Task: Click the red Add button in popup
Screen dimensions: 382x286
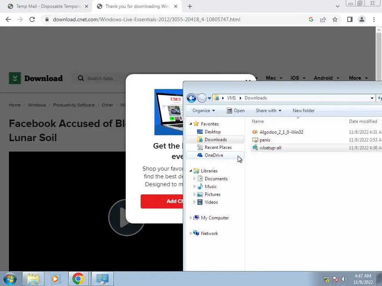Action: pyautogui.click(x=162, y=201)
